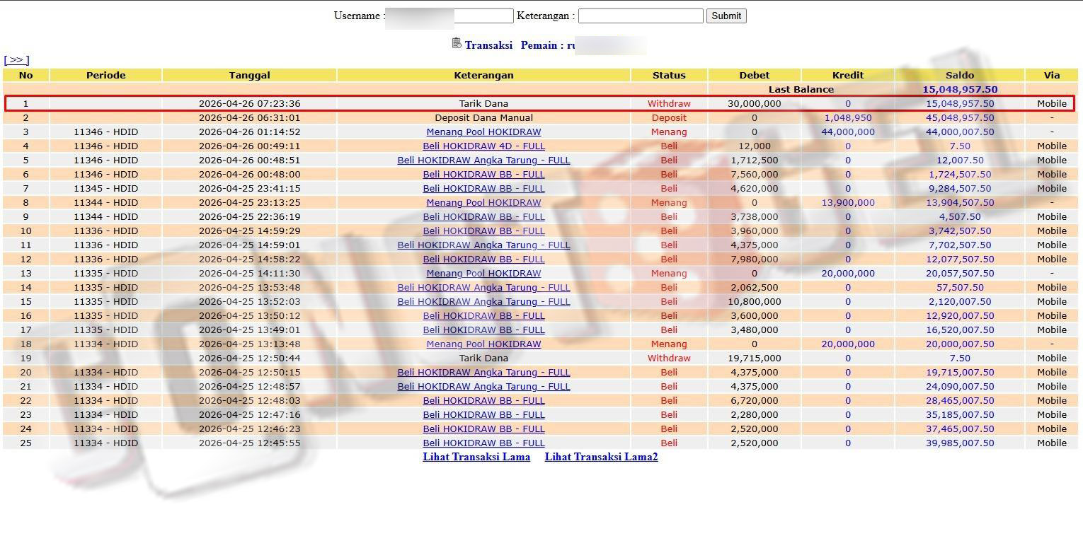The image size is (1083, 548).
Task: Open Angka Tarung purchase at 12:50:15
Action: point(483,373)
